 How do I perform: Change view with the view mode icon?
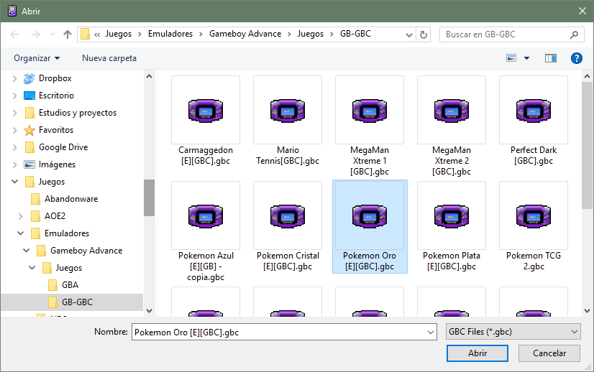[x=511, y=58]
